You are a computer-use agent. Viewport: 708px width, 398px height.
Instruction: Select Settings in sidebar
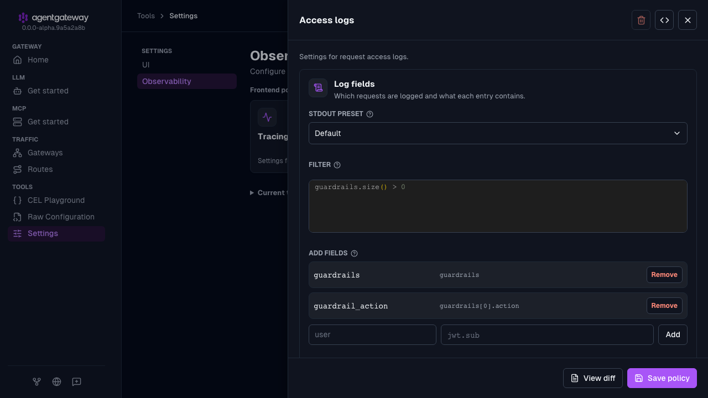pyautogui.click(x=56, y=233)
